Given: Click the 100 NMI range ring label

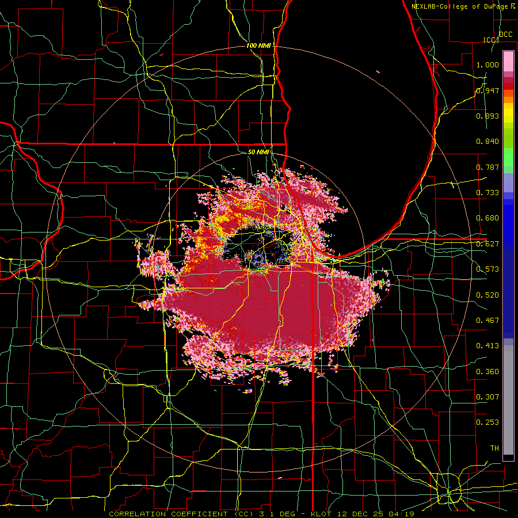Looking at the screenshot, I should pos(258,45).
